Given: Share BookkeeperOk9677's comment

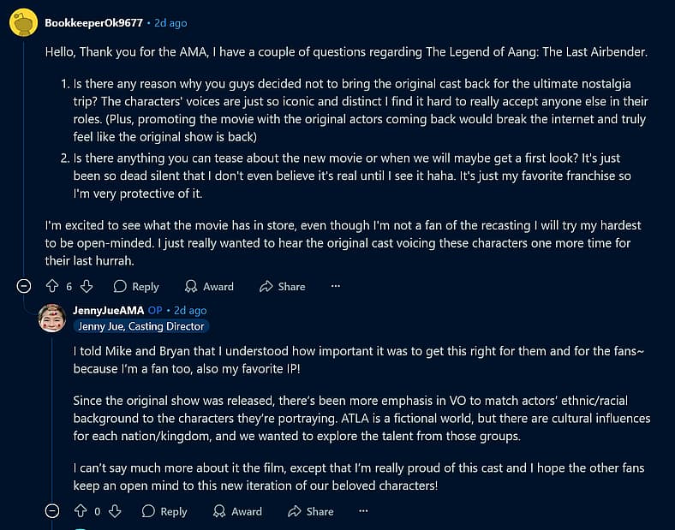Looking at the screenshot, I should (283, 287).
